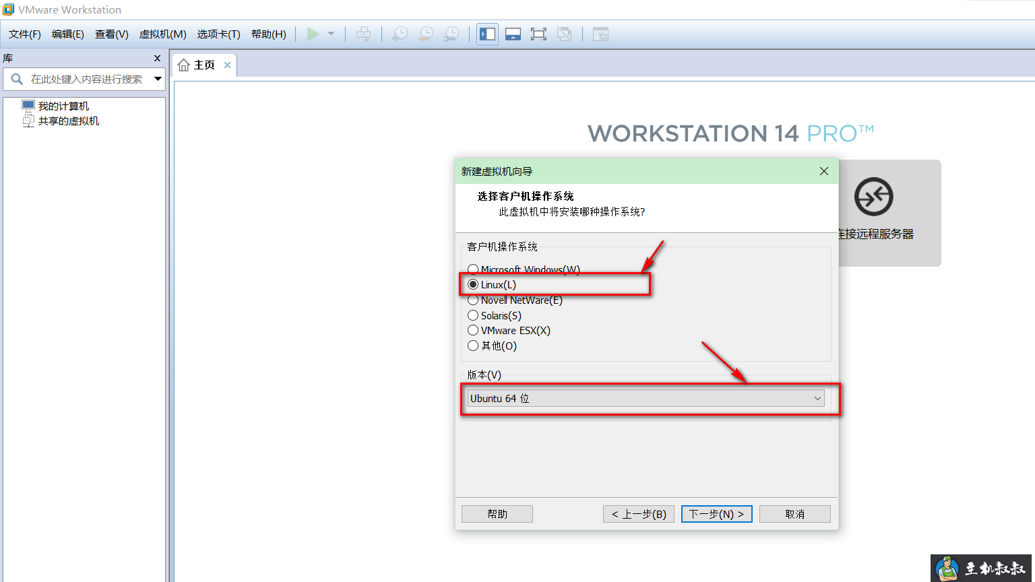Open the 编辑(E) menu
This screenshot has width=1035, height=582.
tap(68, 34)
